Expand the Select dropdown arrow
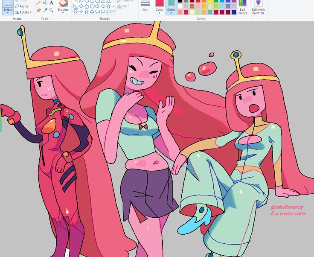The width and height of the screenshot is (314, 257). tap(8, 13)
